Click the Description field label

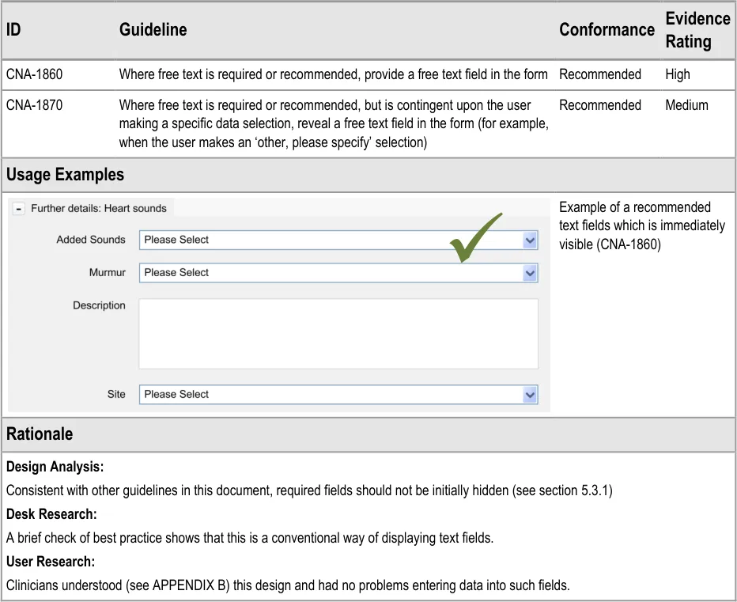tap(99, 305)
